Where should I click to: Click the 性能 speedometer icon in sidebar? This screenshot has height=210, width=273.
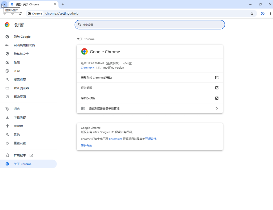7,62
